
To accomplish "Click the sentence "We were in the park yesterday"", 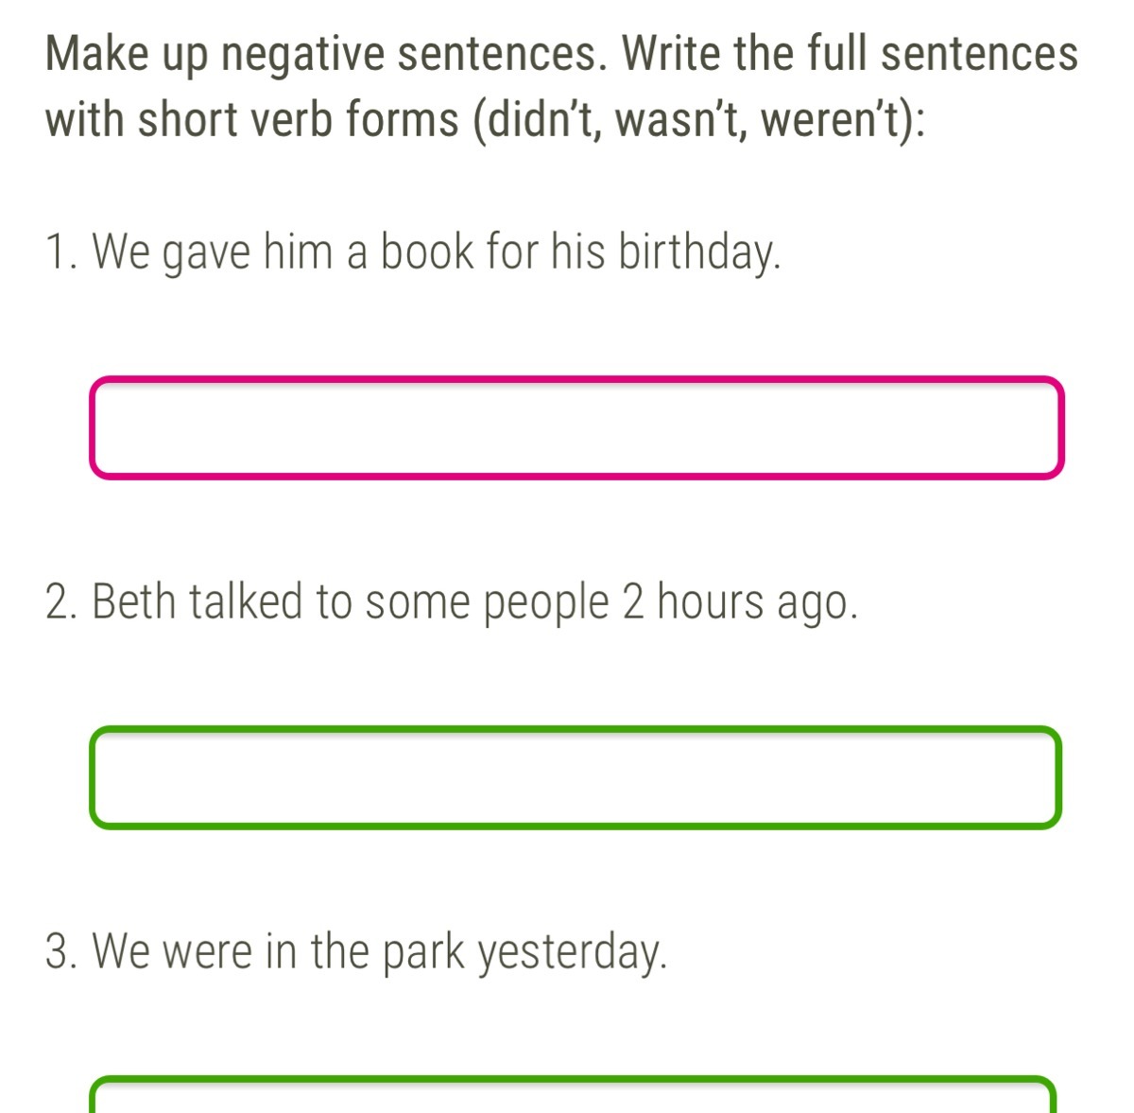I will pos(356,951).
